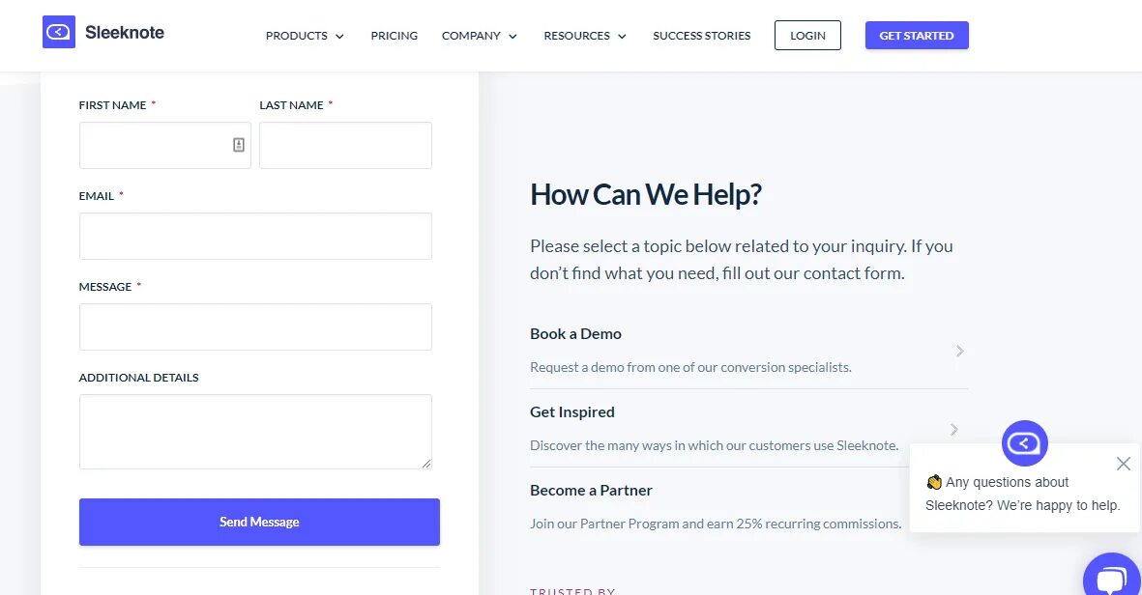Expand the Products dropdown menu
This screenshot has height=595, width=1142.
(305, 36)
